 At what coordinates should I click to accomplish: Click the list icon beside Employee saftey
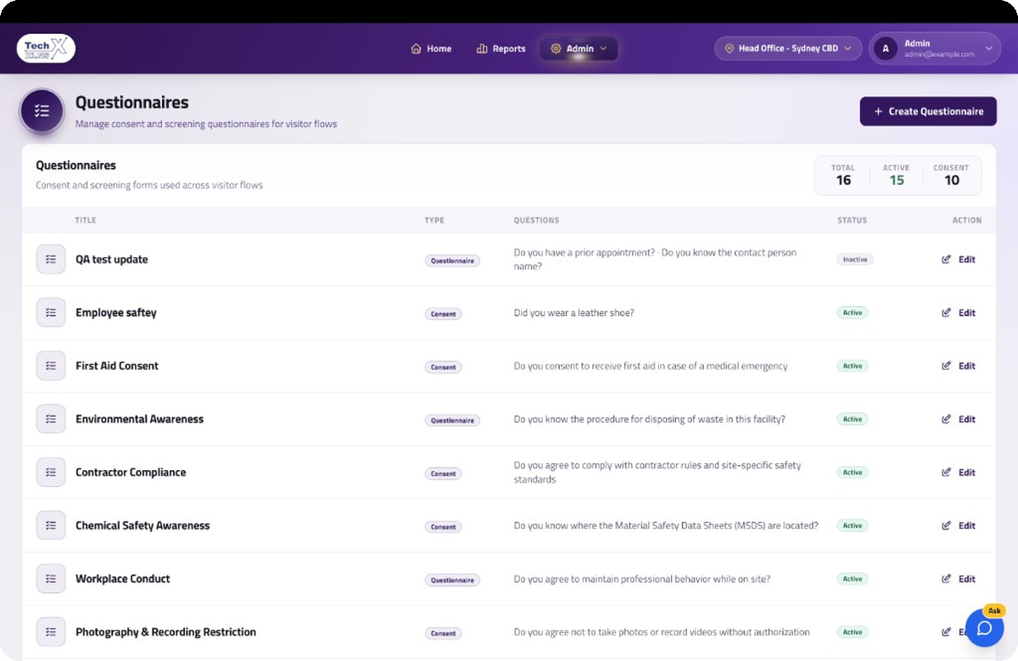pos(51,312)
